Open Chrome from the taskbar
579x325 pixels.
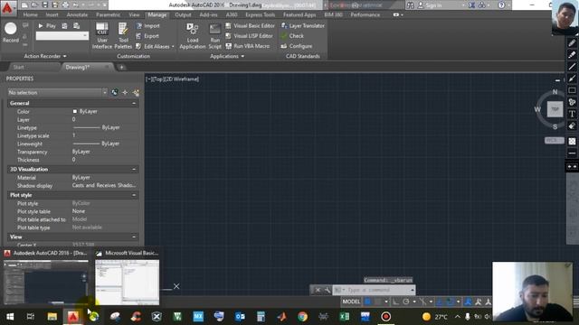click(302, 317)
